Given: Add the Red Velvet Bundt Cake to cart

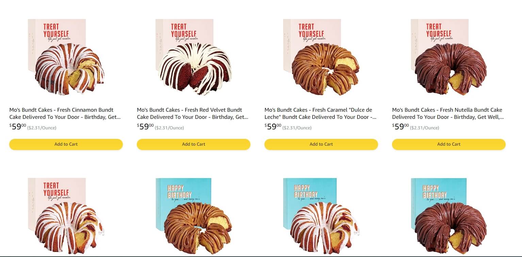Looking at the screenshot, I should point(194,144).
